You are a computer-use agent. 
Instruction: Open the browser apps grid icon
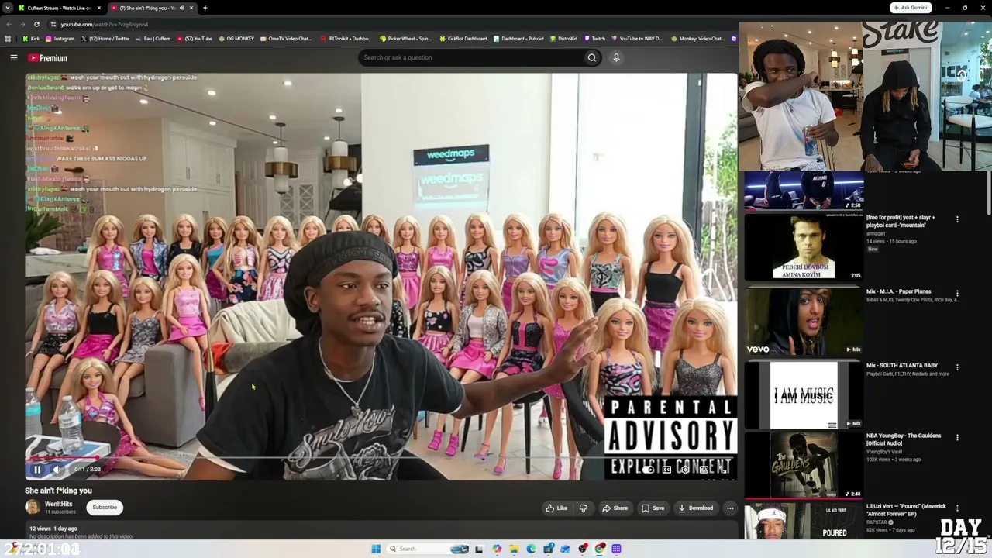(8, 39)
